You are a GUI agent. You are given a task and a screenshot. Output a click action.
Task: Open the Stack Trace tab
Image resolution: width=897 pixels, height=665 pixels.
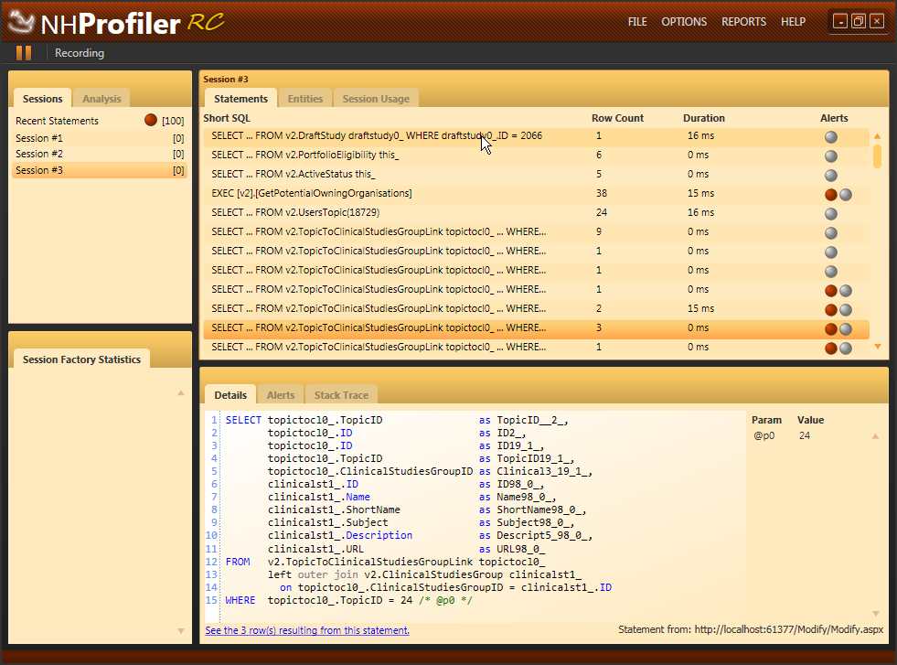pyautogui.click(x=341, y=395)
